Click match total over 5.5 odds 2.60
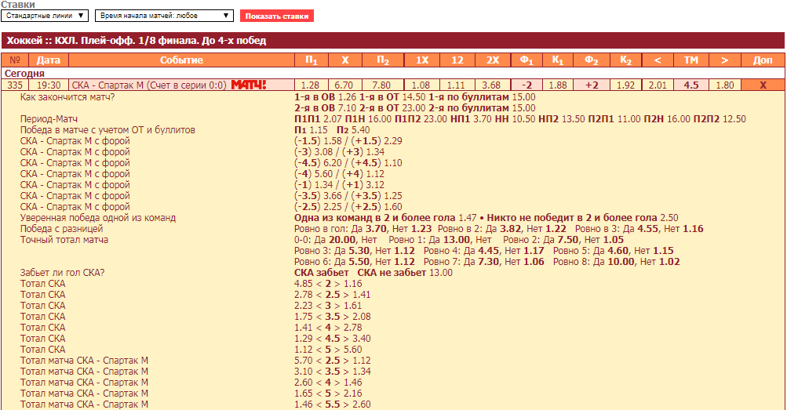787x410 pixels. pos(362,405)
